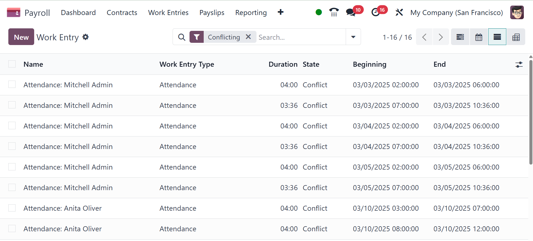Open the Contracts menu
Image resolution: width=533 pixels, height=241 pixels.
(122, 13)
